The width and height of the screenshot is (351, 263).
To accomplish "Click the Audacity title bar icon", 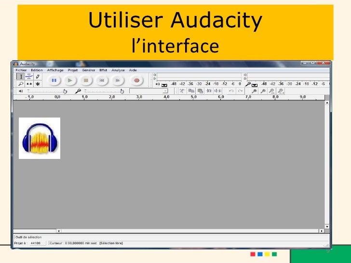I will coord(15,64).
